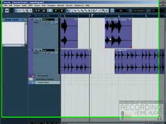Click the first track's name field
This screenshot has height=124, width=166.
[48, 20]
